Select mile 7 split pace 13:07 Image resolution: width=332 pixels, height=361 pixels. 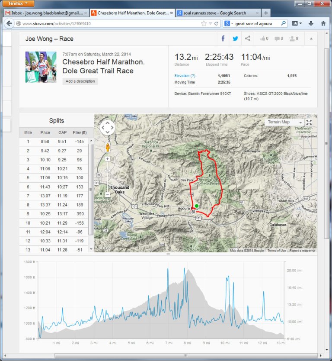point(45,196)
